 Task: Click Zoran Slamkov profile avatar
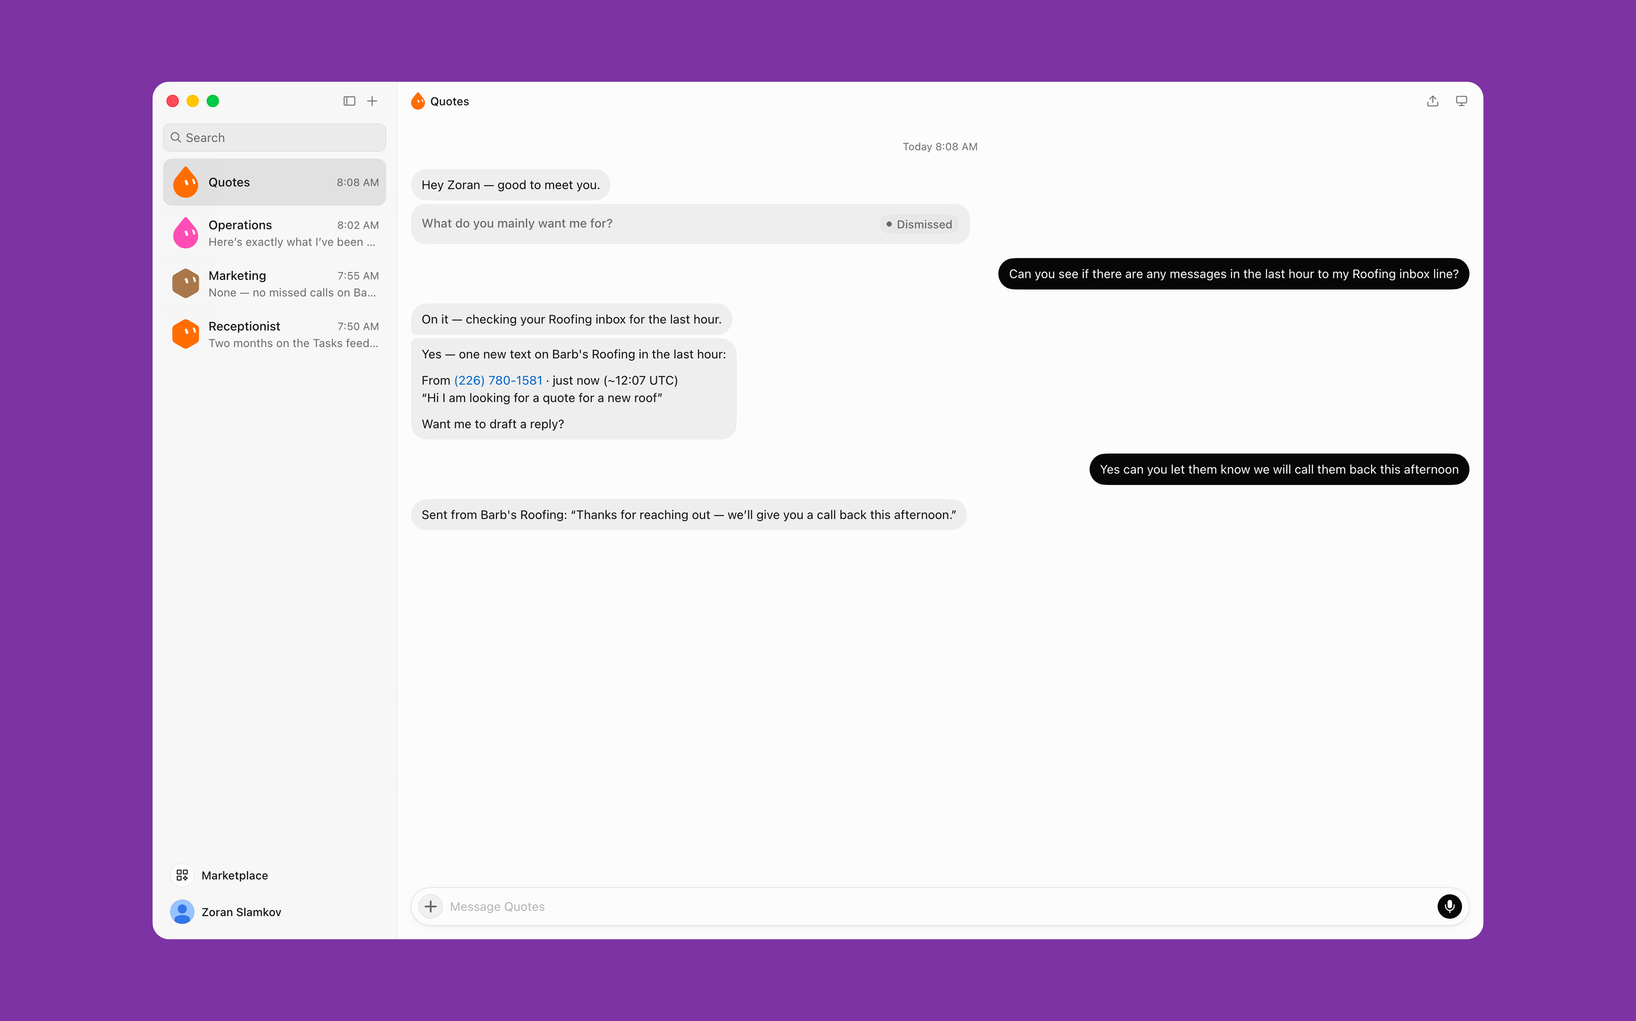click(182, 912)
